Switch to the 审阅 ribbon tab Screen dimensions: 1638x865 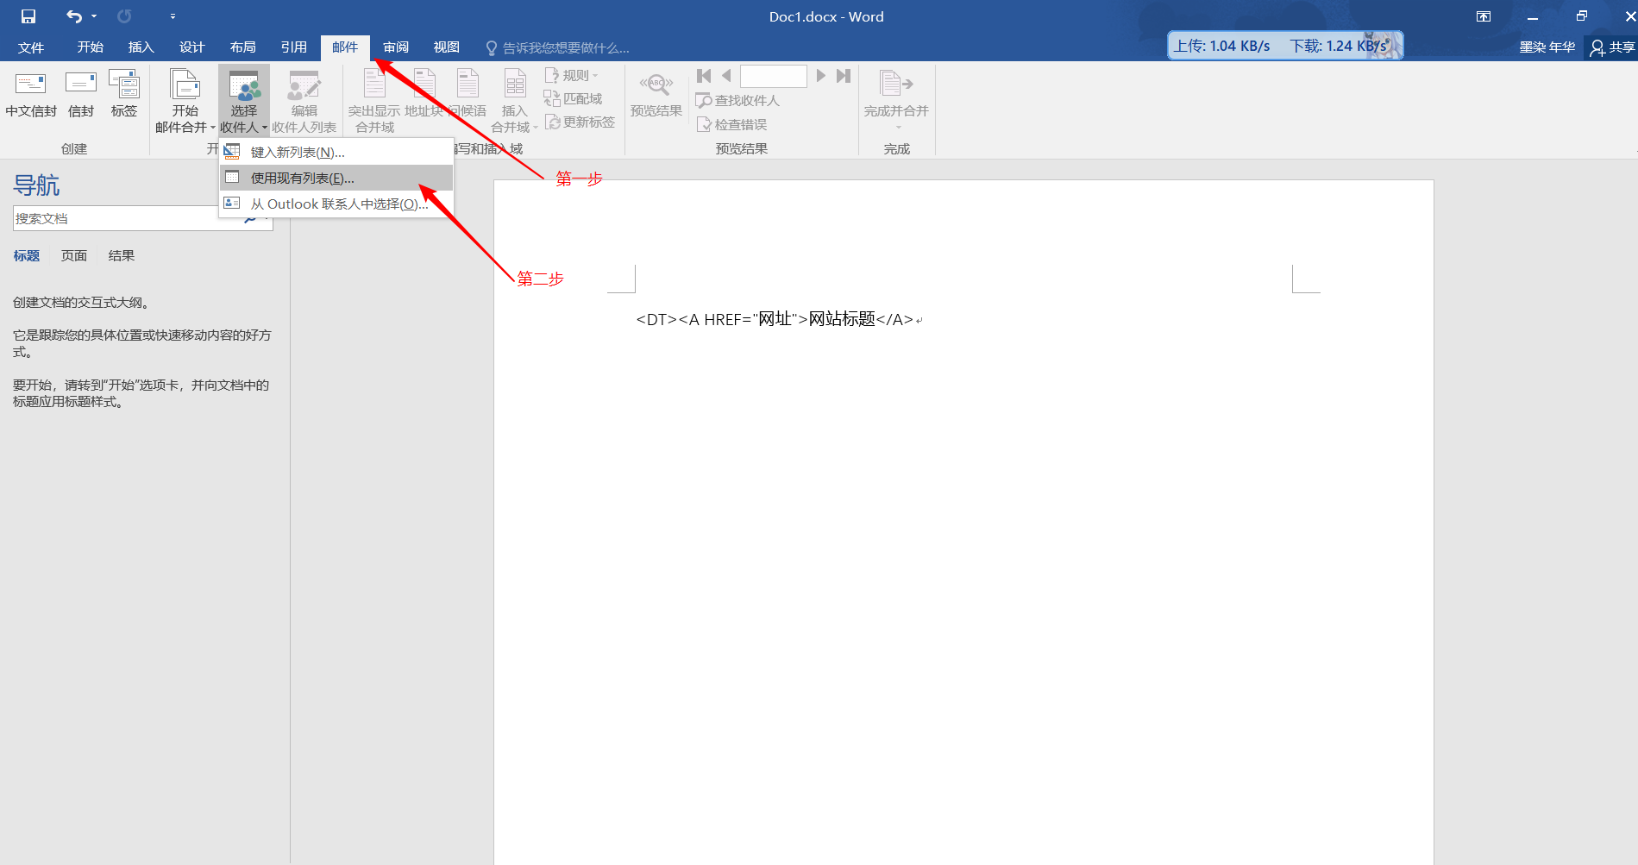[x=396, y=47]
